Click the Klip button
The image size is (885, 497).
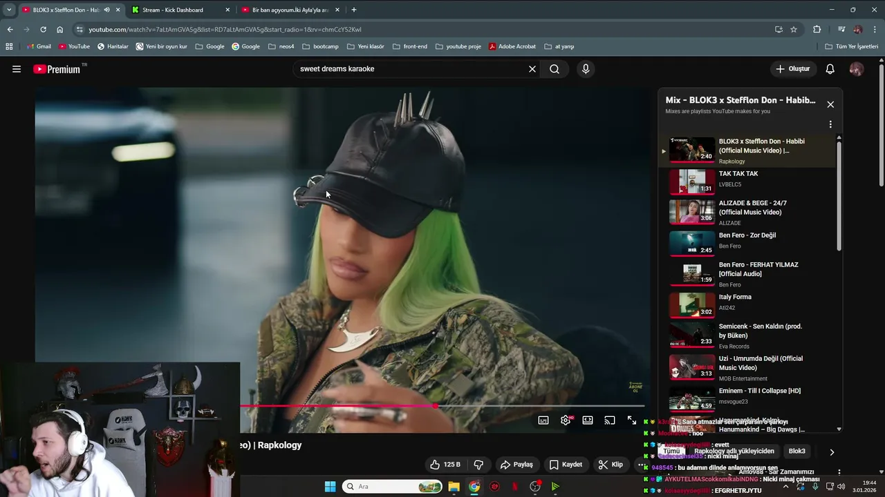[x=611, y=465]
